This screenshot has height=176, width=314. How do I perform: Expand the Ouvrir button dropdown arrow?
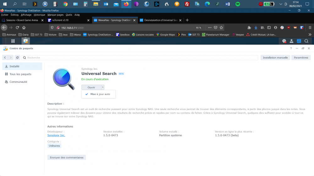103,87
